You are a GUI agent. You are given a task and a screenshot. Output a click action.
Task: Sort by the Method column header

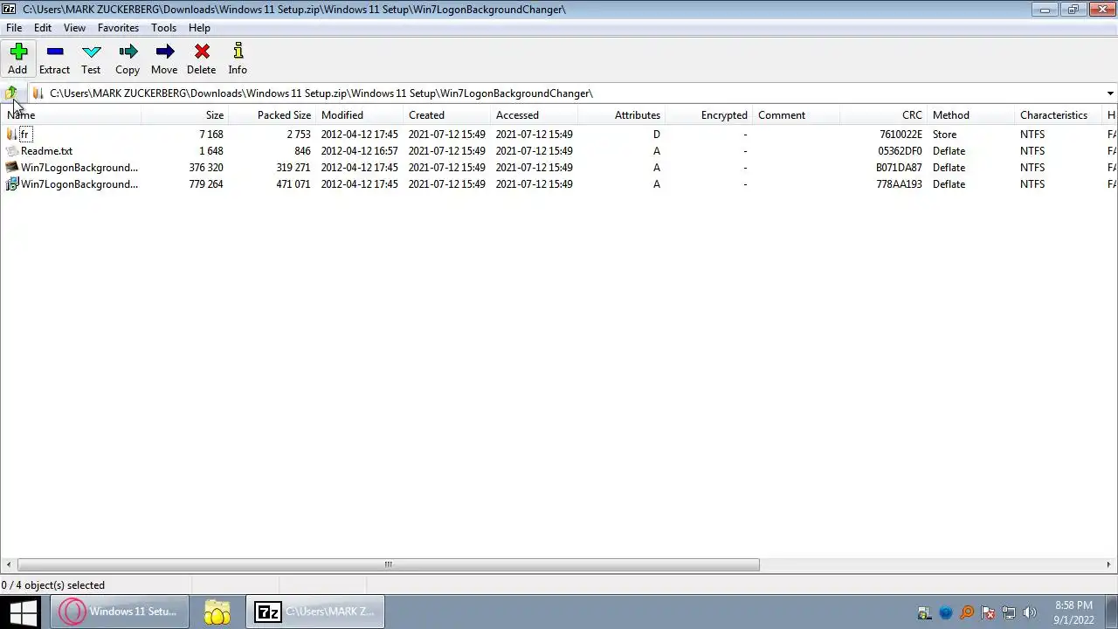point(970,115)
